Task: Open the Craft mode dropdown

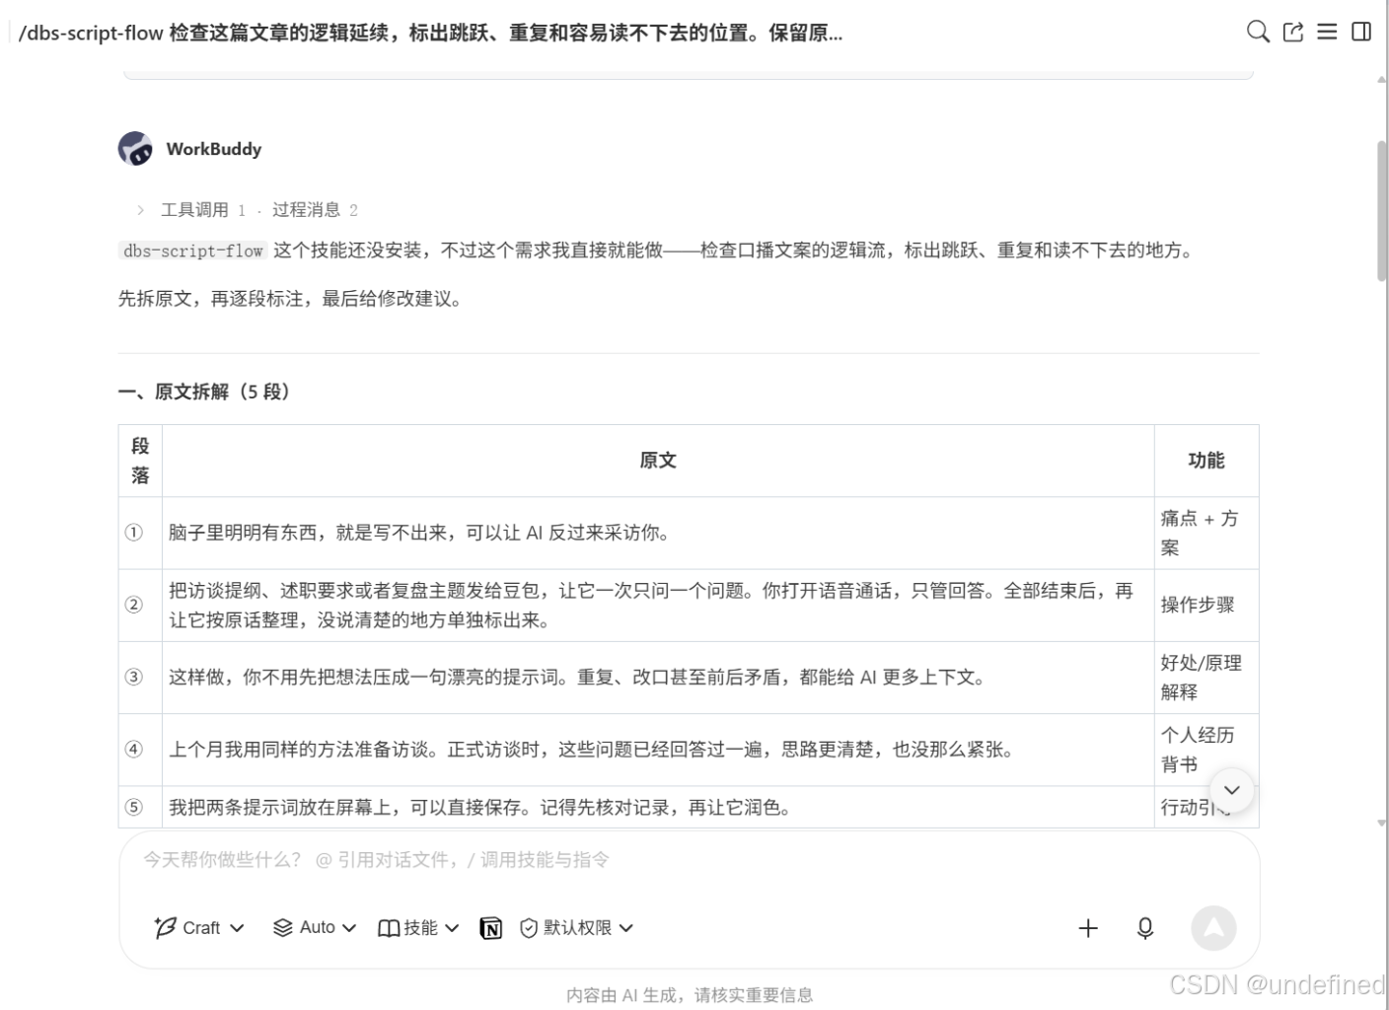Action: click(199, 927)
